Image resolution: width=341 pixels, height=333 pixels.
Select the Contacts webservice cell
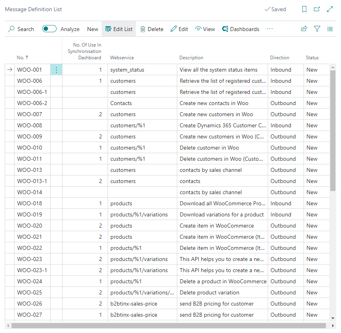(x=143, y=103)
